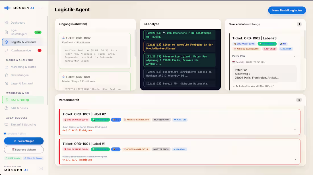
Task: Click log entry 'Bitte um manuelle Freigabe'
Action: click(x=180, y=46)
